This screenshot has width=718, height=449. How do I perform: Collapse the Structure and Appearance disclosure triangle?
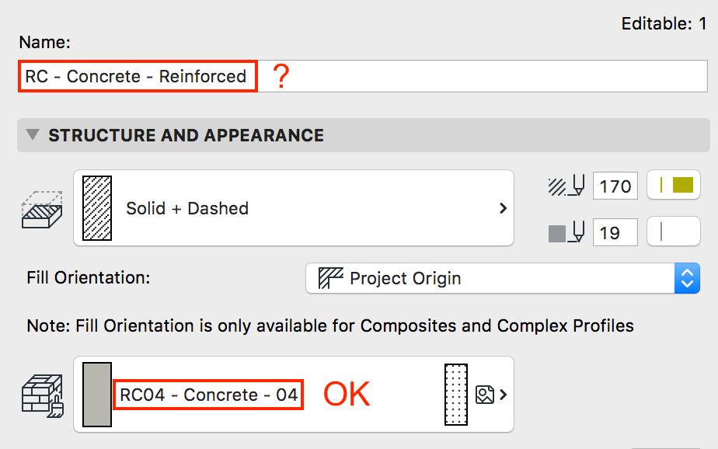click(x=32, y=135)
